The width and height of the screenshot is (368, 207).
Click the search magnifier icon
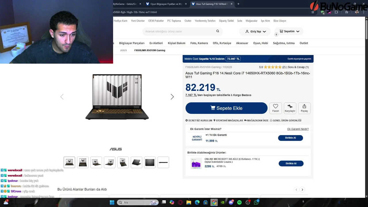[218, 31]
